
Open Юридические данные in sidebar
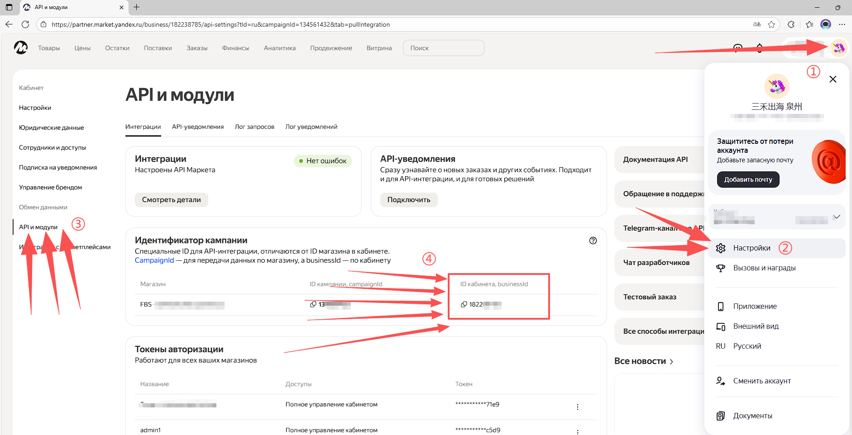tap(52, 128)
